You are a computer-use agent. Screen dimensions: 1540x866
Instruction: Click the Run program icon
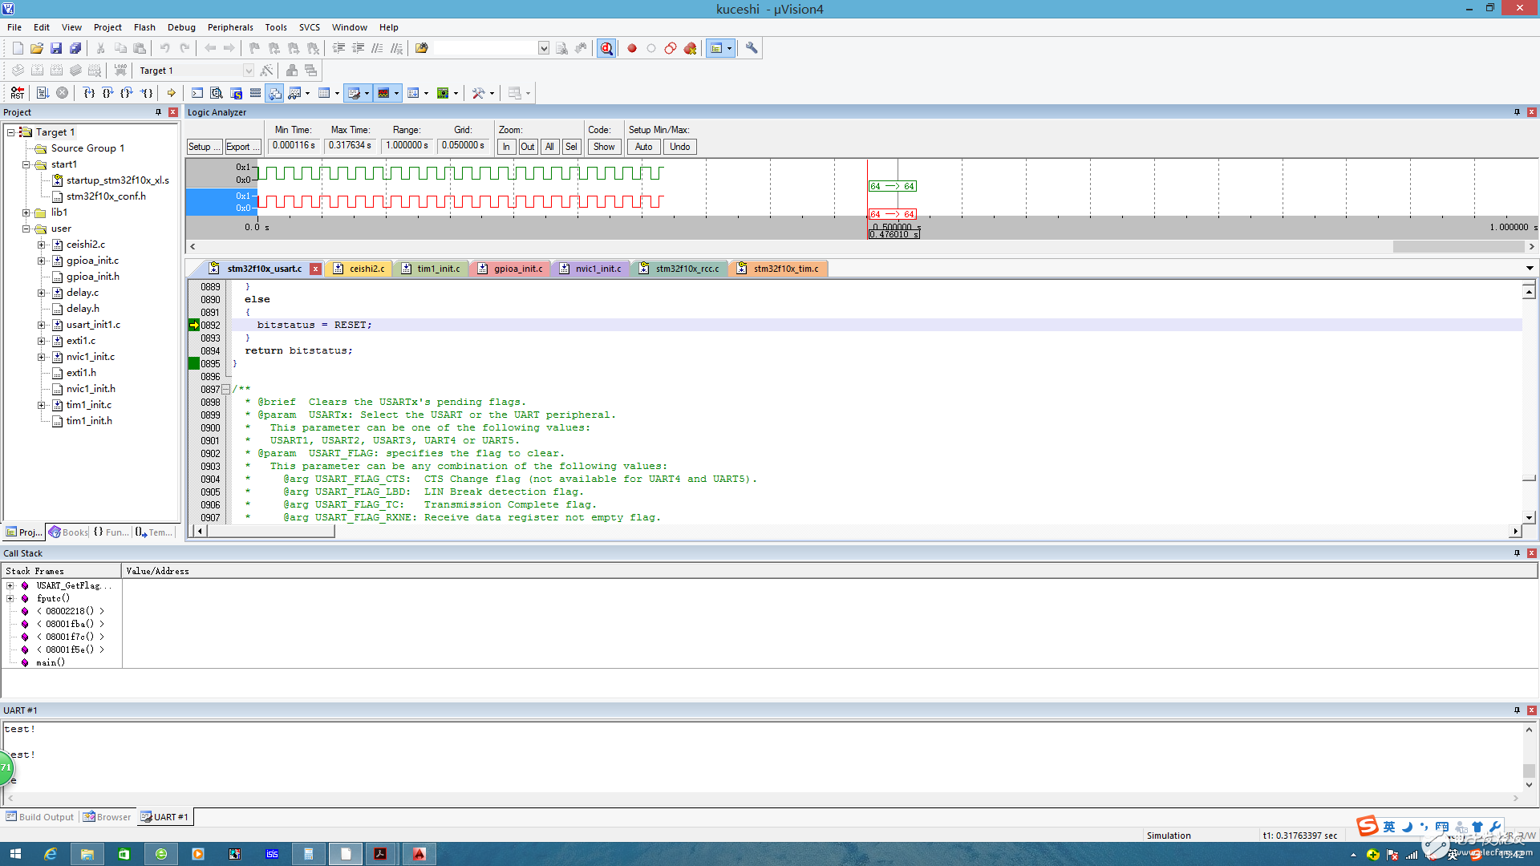(x=43, y=93)
